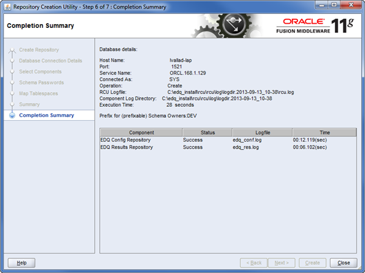Click the Time column header
This screenshot has height=273, width=365.
[x=324, y=132]
